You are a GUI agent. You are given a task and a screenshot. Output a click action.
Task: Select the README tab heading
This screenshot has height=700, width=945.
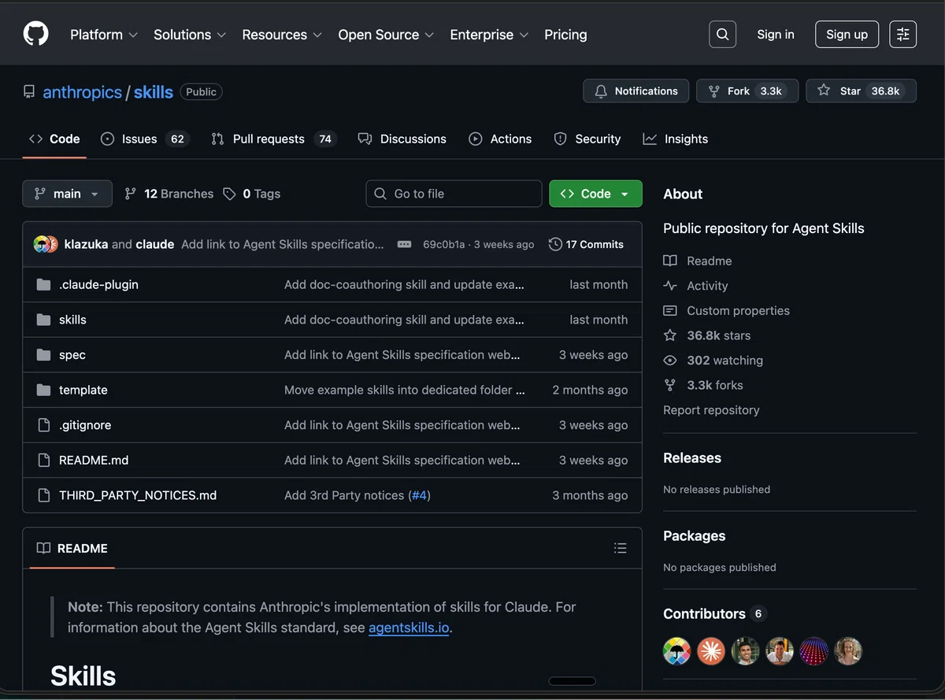pyautogui.click(x=72, y=548)
